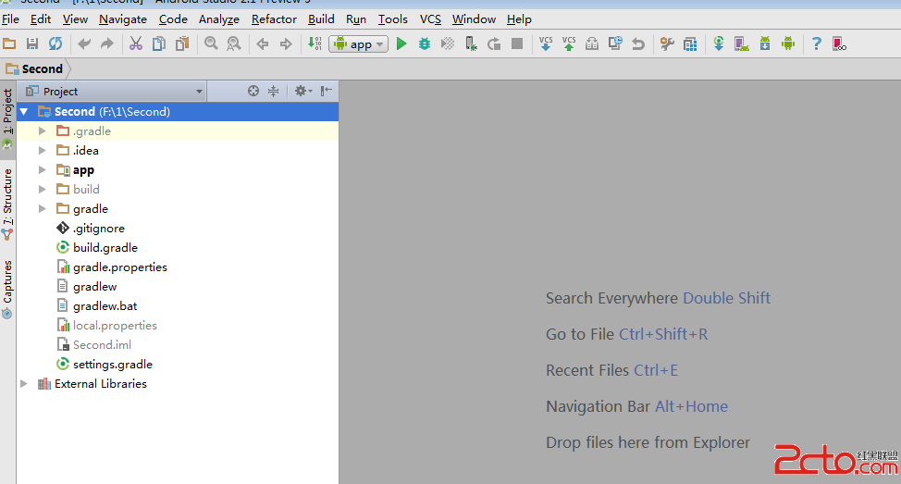Open the Build menu
901x484 pixels.
click(321, 19)
